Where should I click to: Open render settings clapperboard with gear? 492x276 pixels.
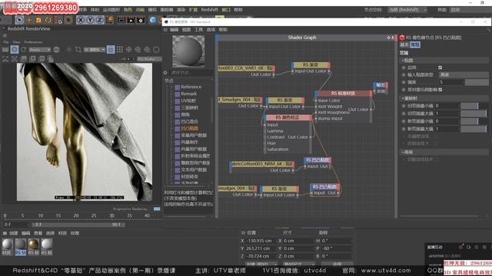coord(141,20)
